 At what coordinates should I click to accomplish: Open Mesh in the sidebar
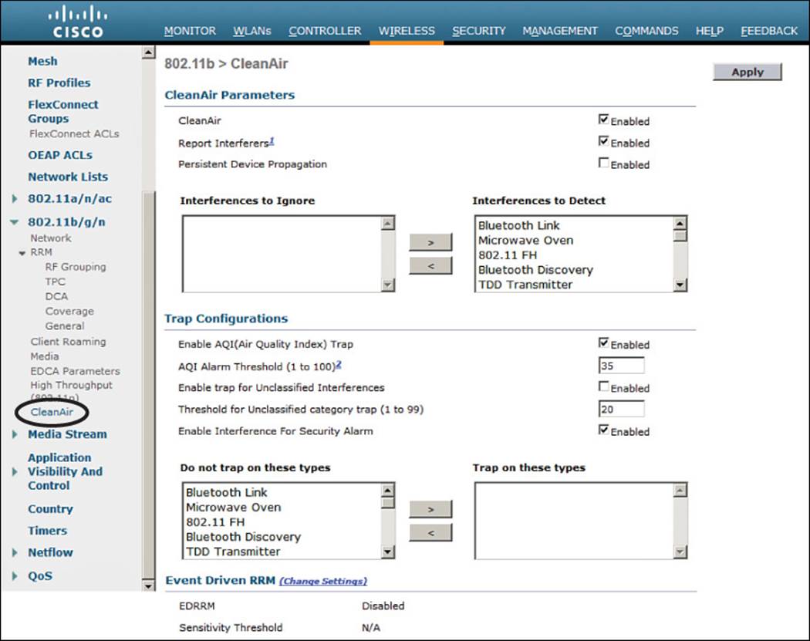click(42, 61)
